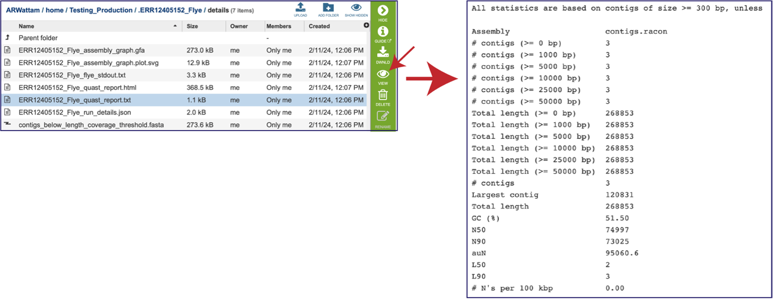
Task: View the selected file with eye icon
Action: pos(382,77)
